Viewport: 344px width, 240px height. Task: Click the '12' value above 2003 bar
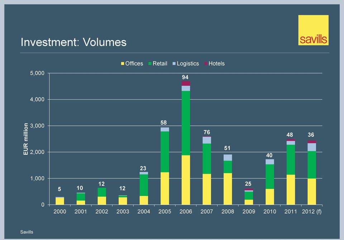122,188
